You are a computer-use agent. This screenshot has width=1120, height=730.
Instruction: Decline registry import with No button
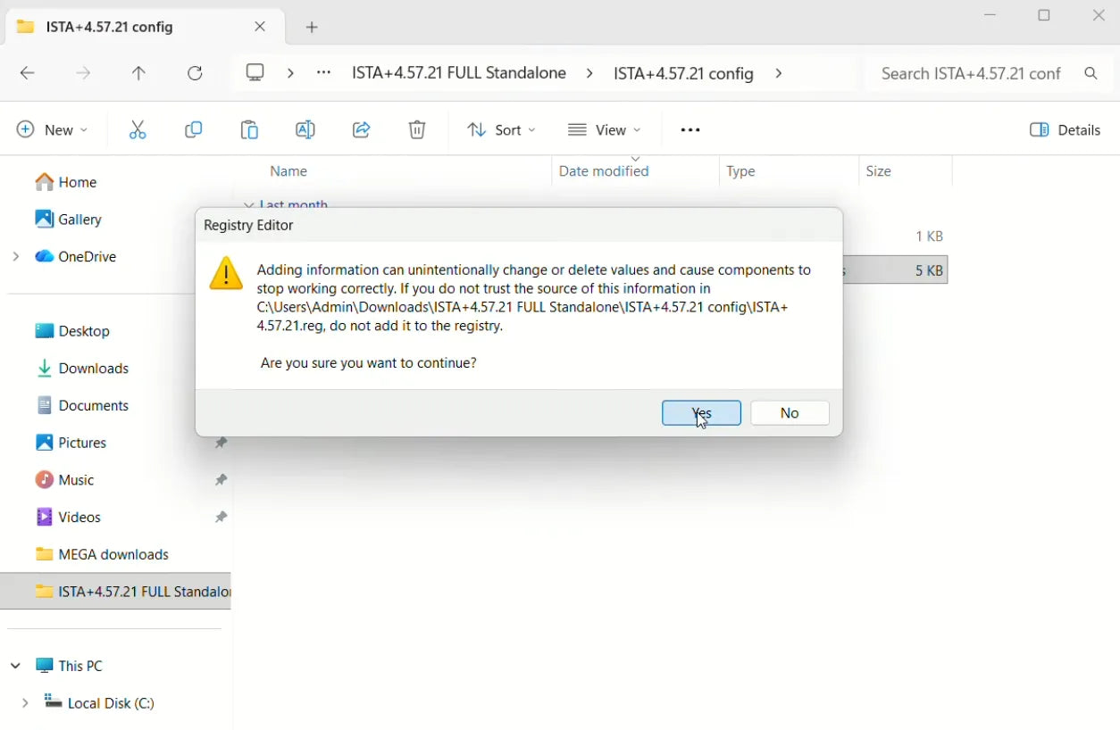pyautogui.click(x=790, y=413)
